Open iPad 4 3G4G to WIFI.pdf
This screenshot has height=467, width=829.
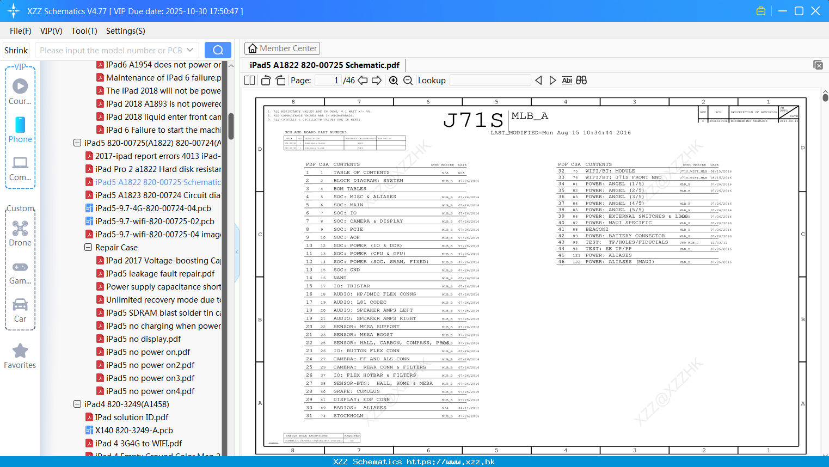point(133,444)
